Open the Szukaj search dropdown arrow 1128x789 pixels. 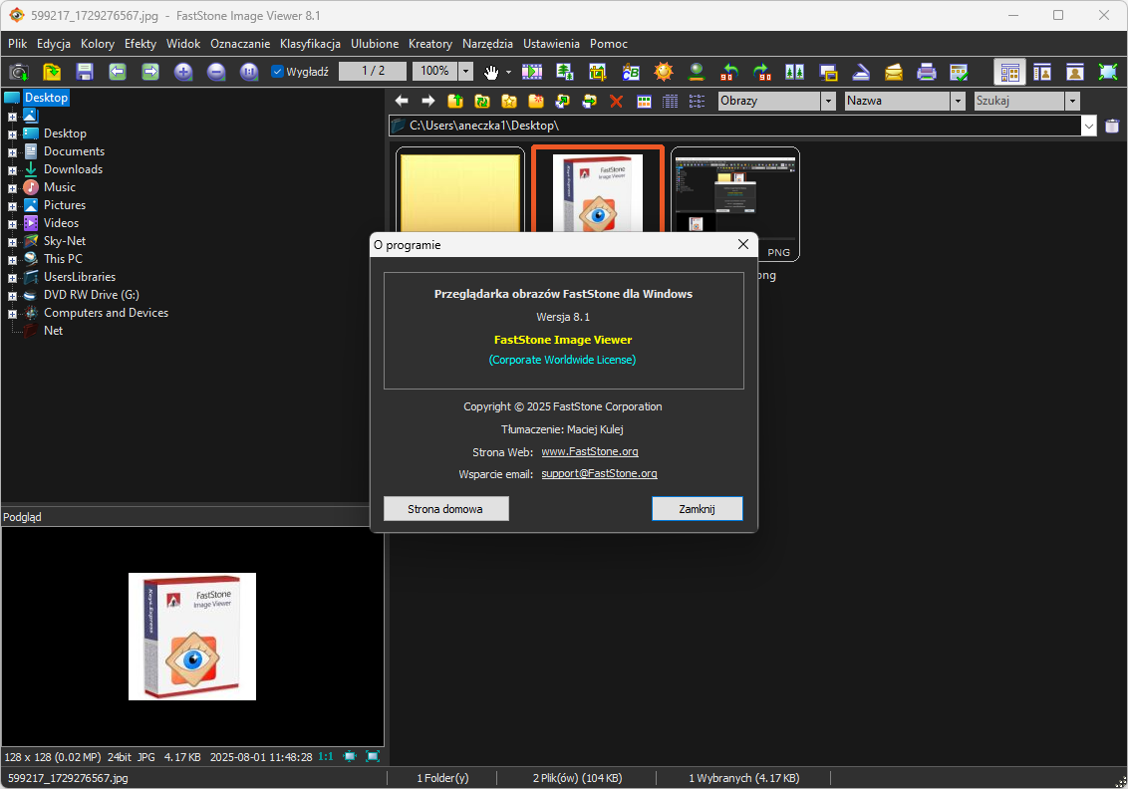[x=1072, y=101]
